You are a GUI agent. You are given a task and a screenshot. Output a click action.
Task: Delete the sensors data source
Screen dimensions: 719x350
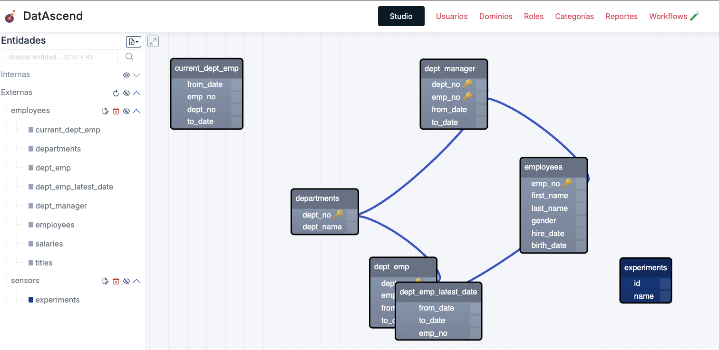(x=116, y=281)
